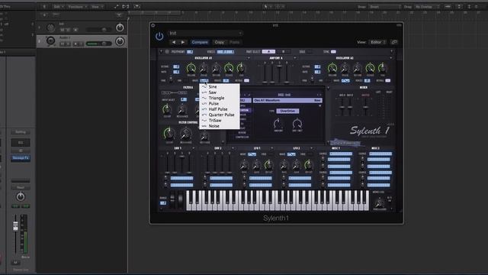Click the Portamento knob beside keyboard
This screenshot has width=488, height=275.
[380, 203]
